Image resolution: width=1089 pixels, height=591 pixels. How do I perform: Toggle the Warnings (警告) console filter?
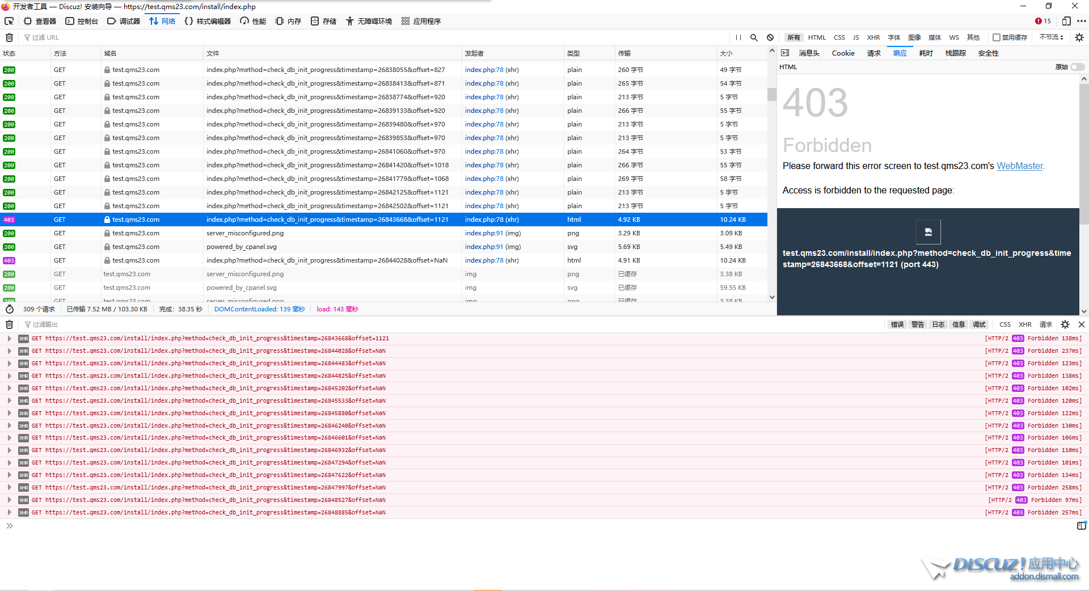coord(918,324)
